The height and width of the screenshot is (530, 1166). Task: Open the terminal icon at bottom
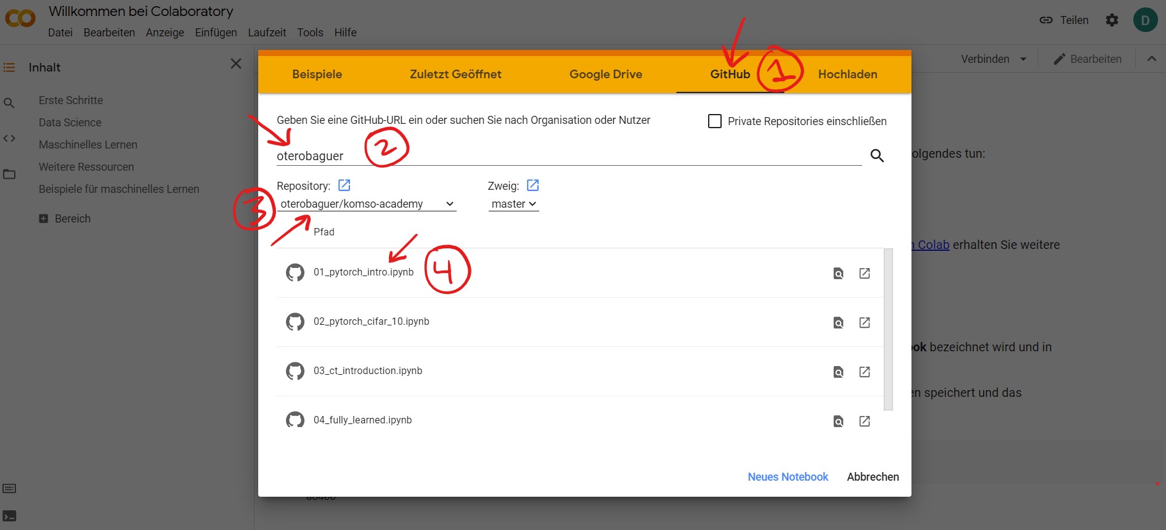point(9,516)
